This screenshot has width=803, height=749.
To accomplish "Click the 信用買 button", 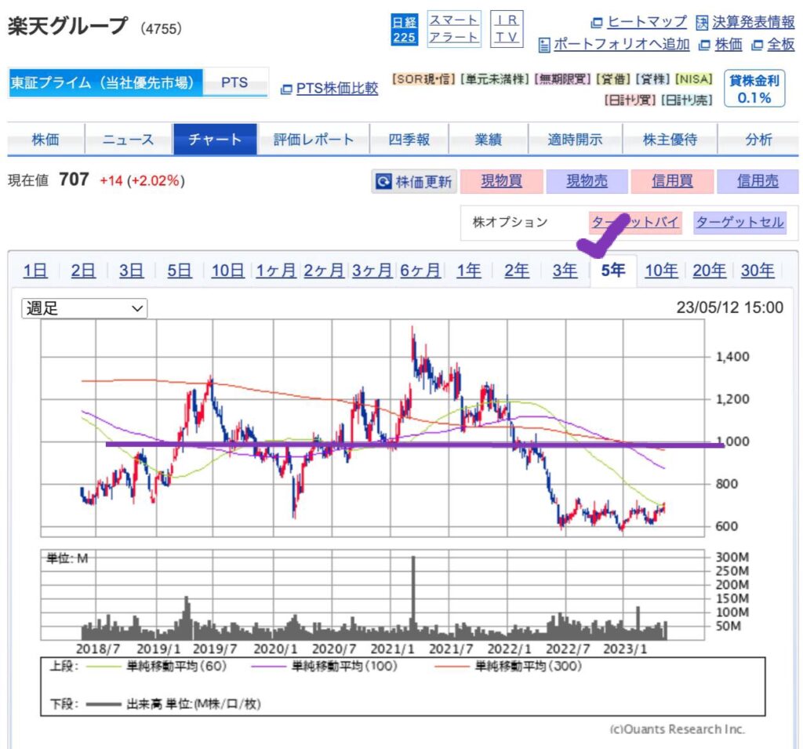I will [672, 181].
